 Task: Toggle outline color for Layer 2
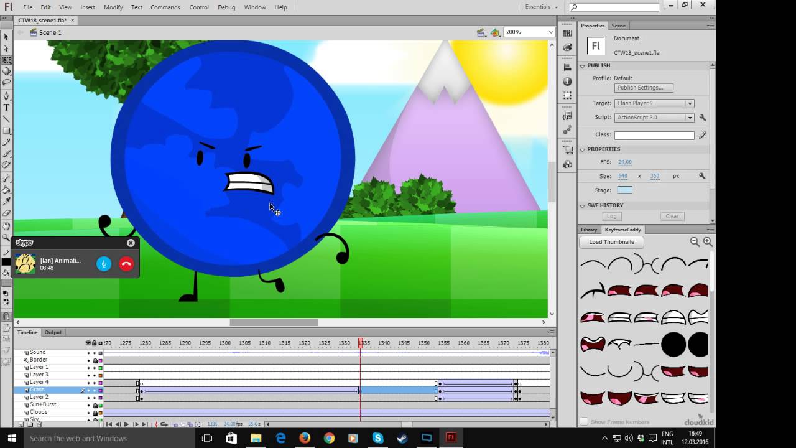(x=101, y=398)
